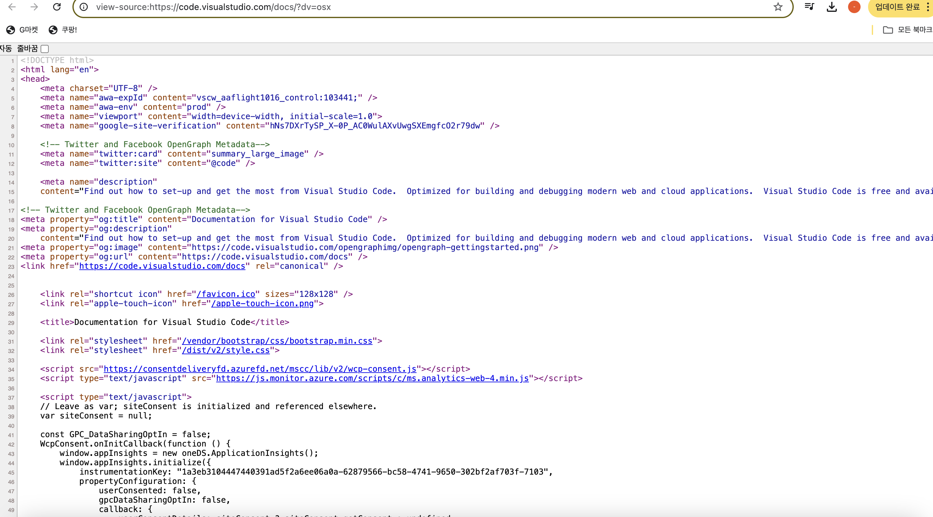
Task: Click the twitter:site '@code' meta line
Action: 147,163
